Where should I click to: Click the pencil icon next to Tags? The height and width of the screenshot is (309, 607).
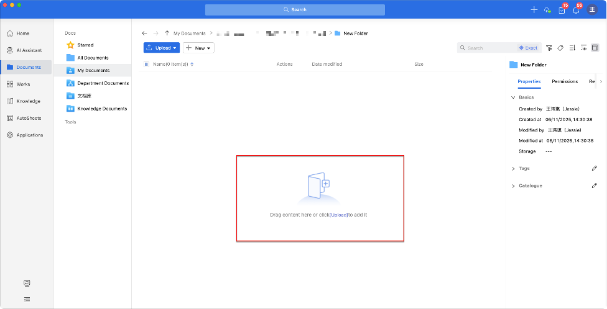pos(594,168)
